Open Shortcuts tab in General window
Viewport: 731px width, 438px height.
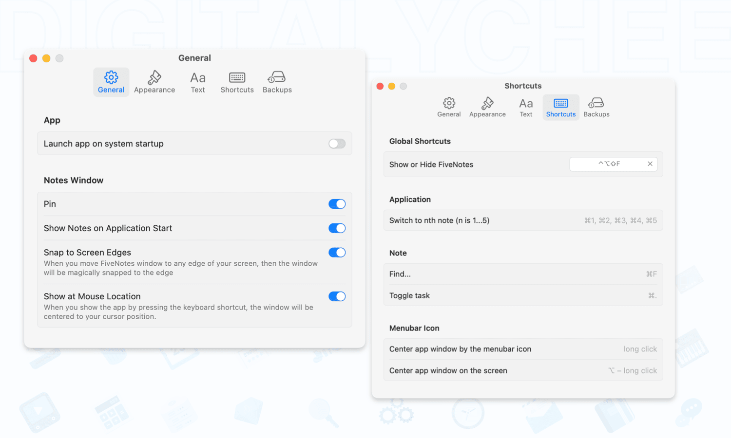click(237, 82)
